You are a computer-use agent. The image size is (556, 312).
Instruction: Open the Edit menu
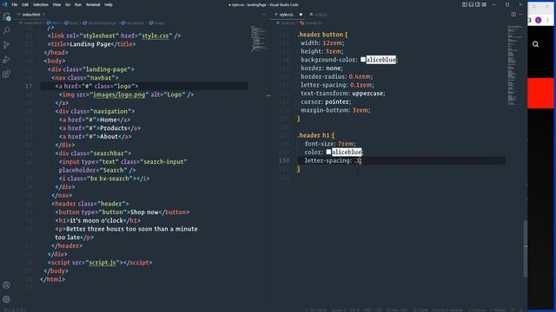pyautogui.click(x=25, y=4)
